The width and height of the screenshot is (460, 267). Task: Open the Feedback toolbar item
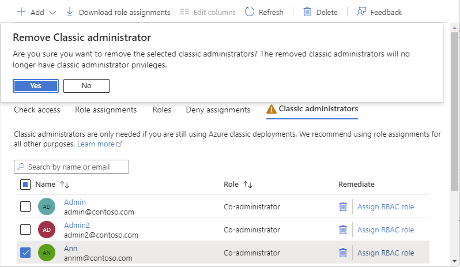[379, 12]
